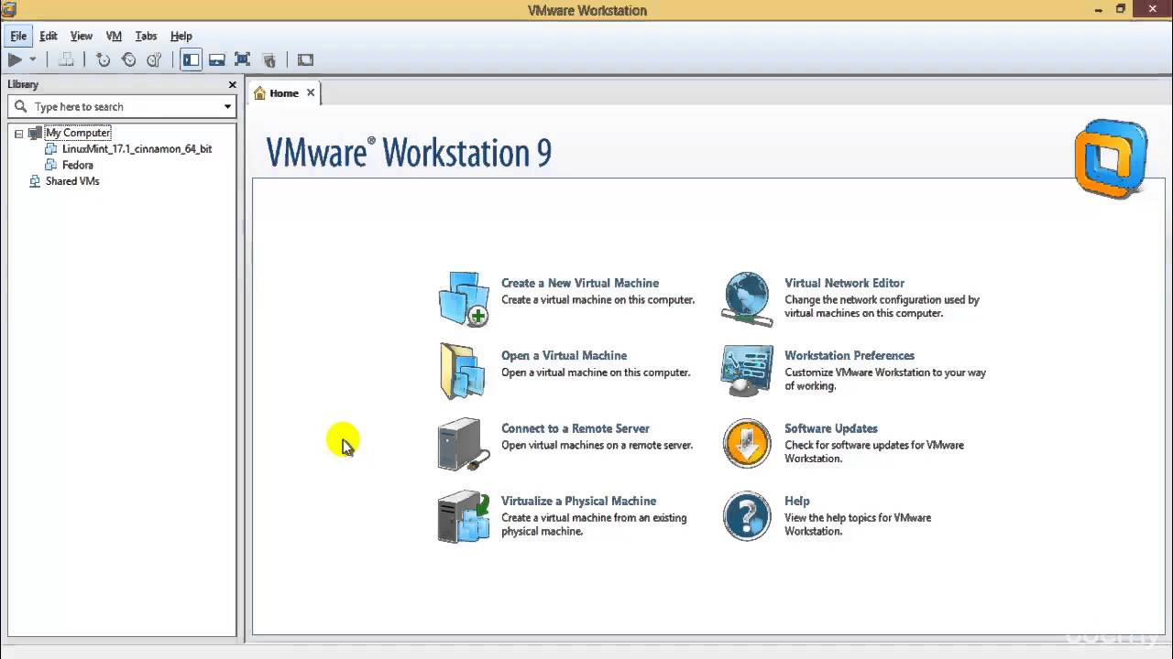Open the VM menu
The width and height of the screenshot is (1173, 659).
coord(114,36)
